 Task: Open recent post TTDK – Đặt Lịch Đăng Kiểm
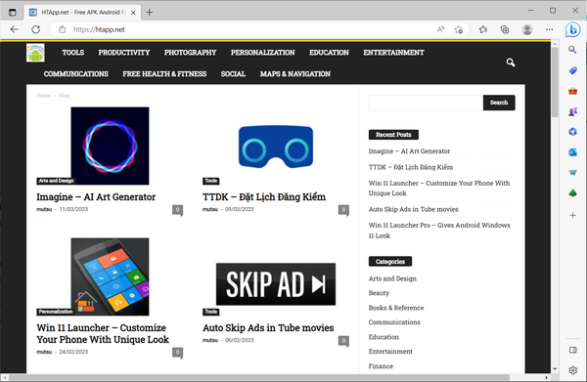[x=411, y=167]
